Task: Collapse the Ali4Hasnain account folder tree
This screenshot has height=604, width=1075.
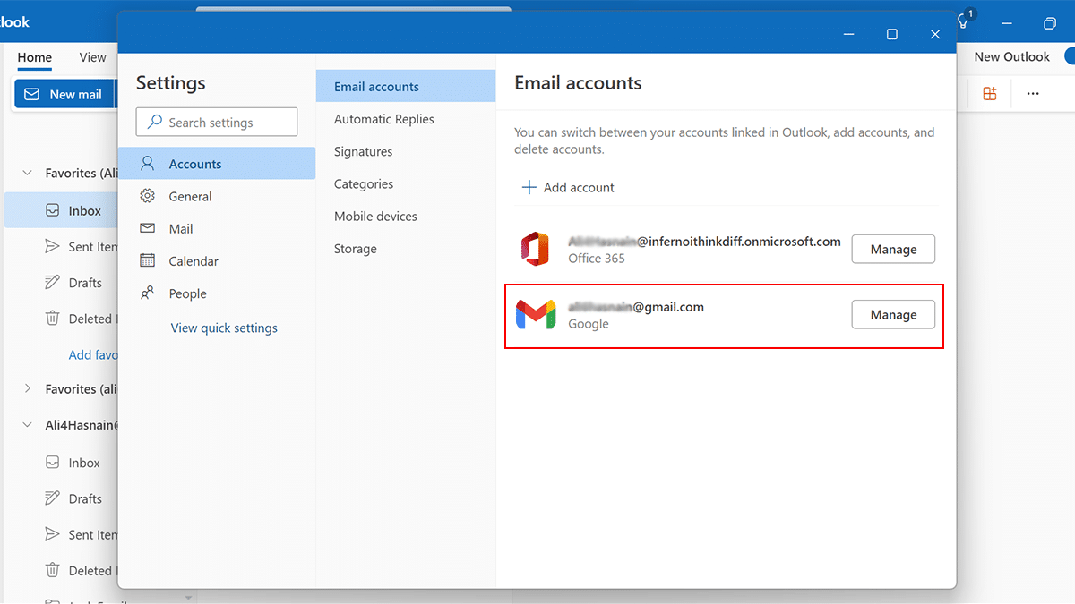Action: 28,425
